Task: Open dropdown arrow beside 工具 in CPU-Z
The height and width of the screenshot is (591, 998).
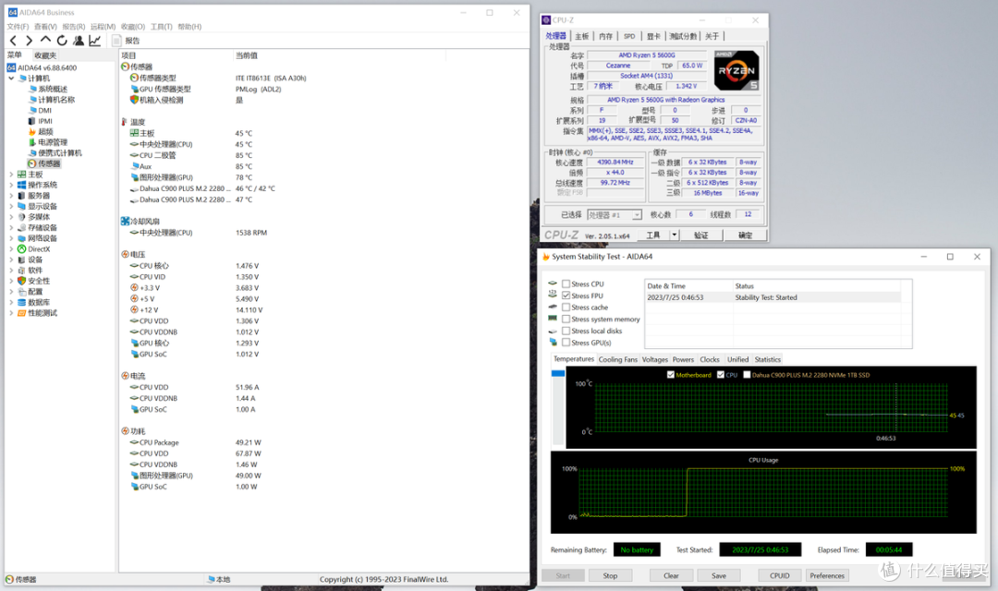Action: pyautogui.click(x=674, y=235)
